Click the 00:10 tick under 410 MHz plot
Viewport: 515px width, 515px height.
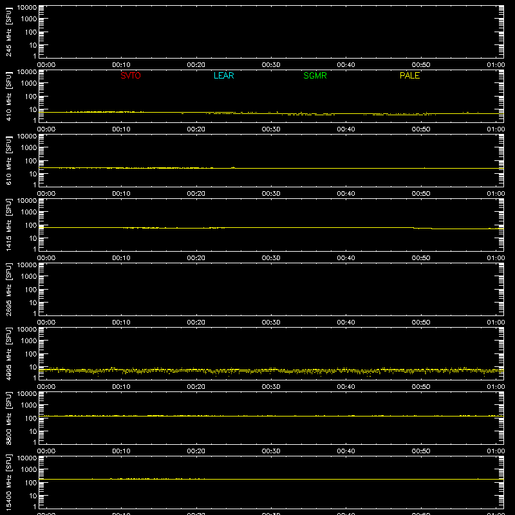121,129
